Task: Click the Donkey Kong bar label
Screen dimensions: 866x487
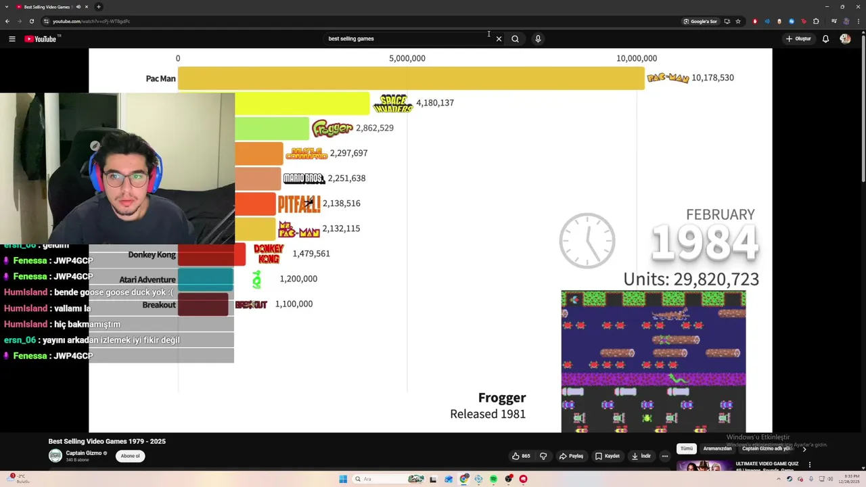Action: point(152,254)
